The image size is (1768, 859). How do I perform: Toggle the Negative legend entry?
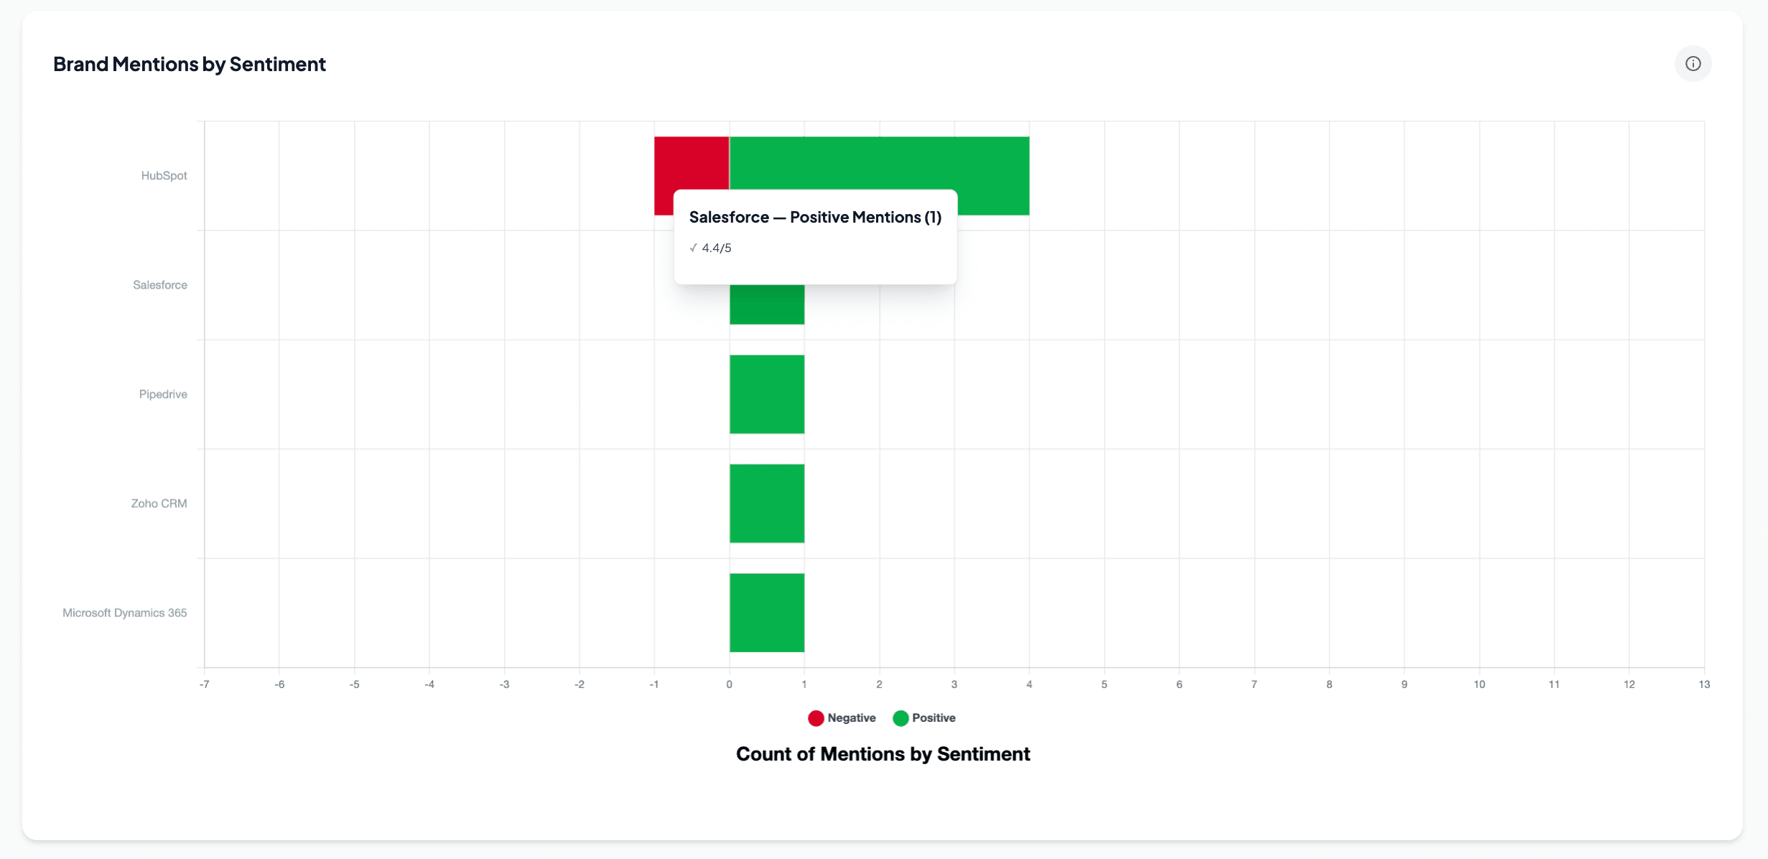[842, 718]
